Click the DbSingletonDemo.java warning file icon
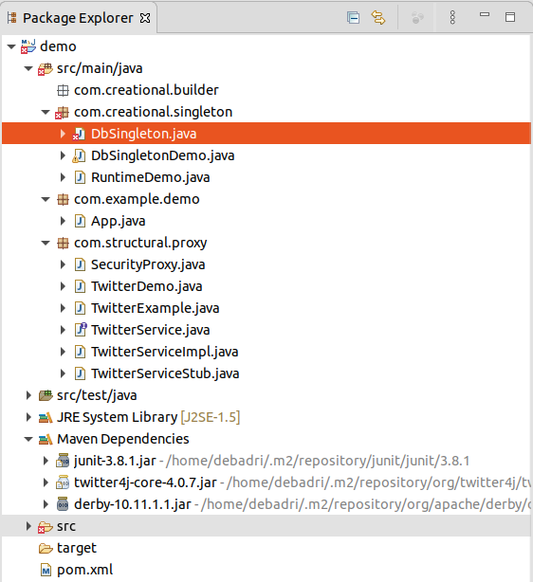Screen dimensions: 533x582 [79, 155]
